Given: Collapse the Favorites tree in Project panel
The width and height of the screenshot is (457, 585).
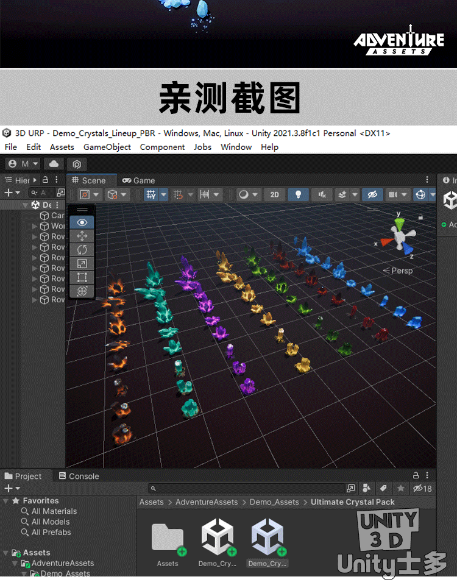Looking at the screenshot, I should [6, 501].
